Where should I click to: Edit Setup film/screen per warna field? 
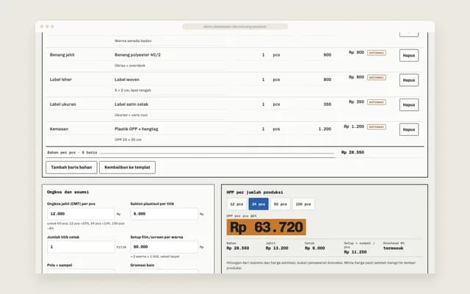164,247
